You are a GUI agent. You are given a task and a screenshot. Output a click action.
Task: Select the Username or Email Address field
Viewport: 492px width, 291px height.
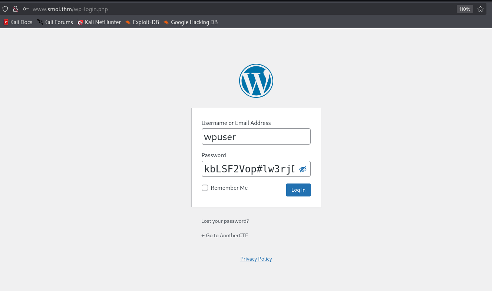(x=256, y=136)
